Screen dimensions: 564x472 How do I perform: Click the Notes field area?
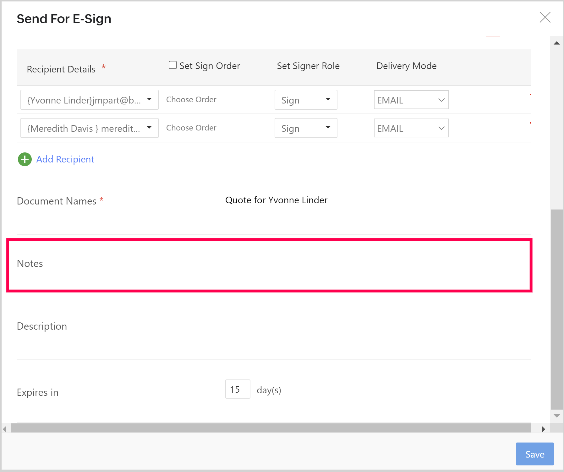[x=283, y=265]
